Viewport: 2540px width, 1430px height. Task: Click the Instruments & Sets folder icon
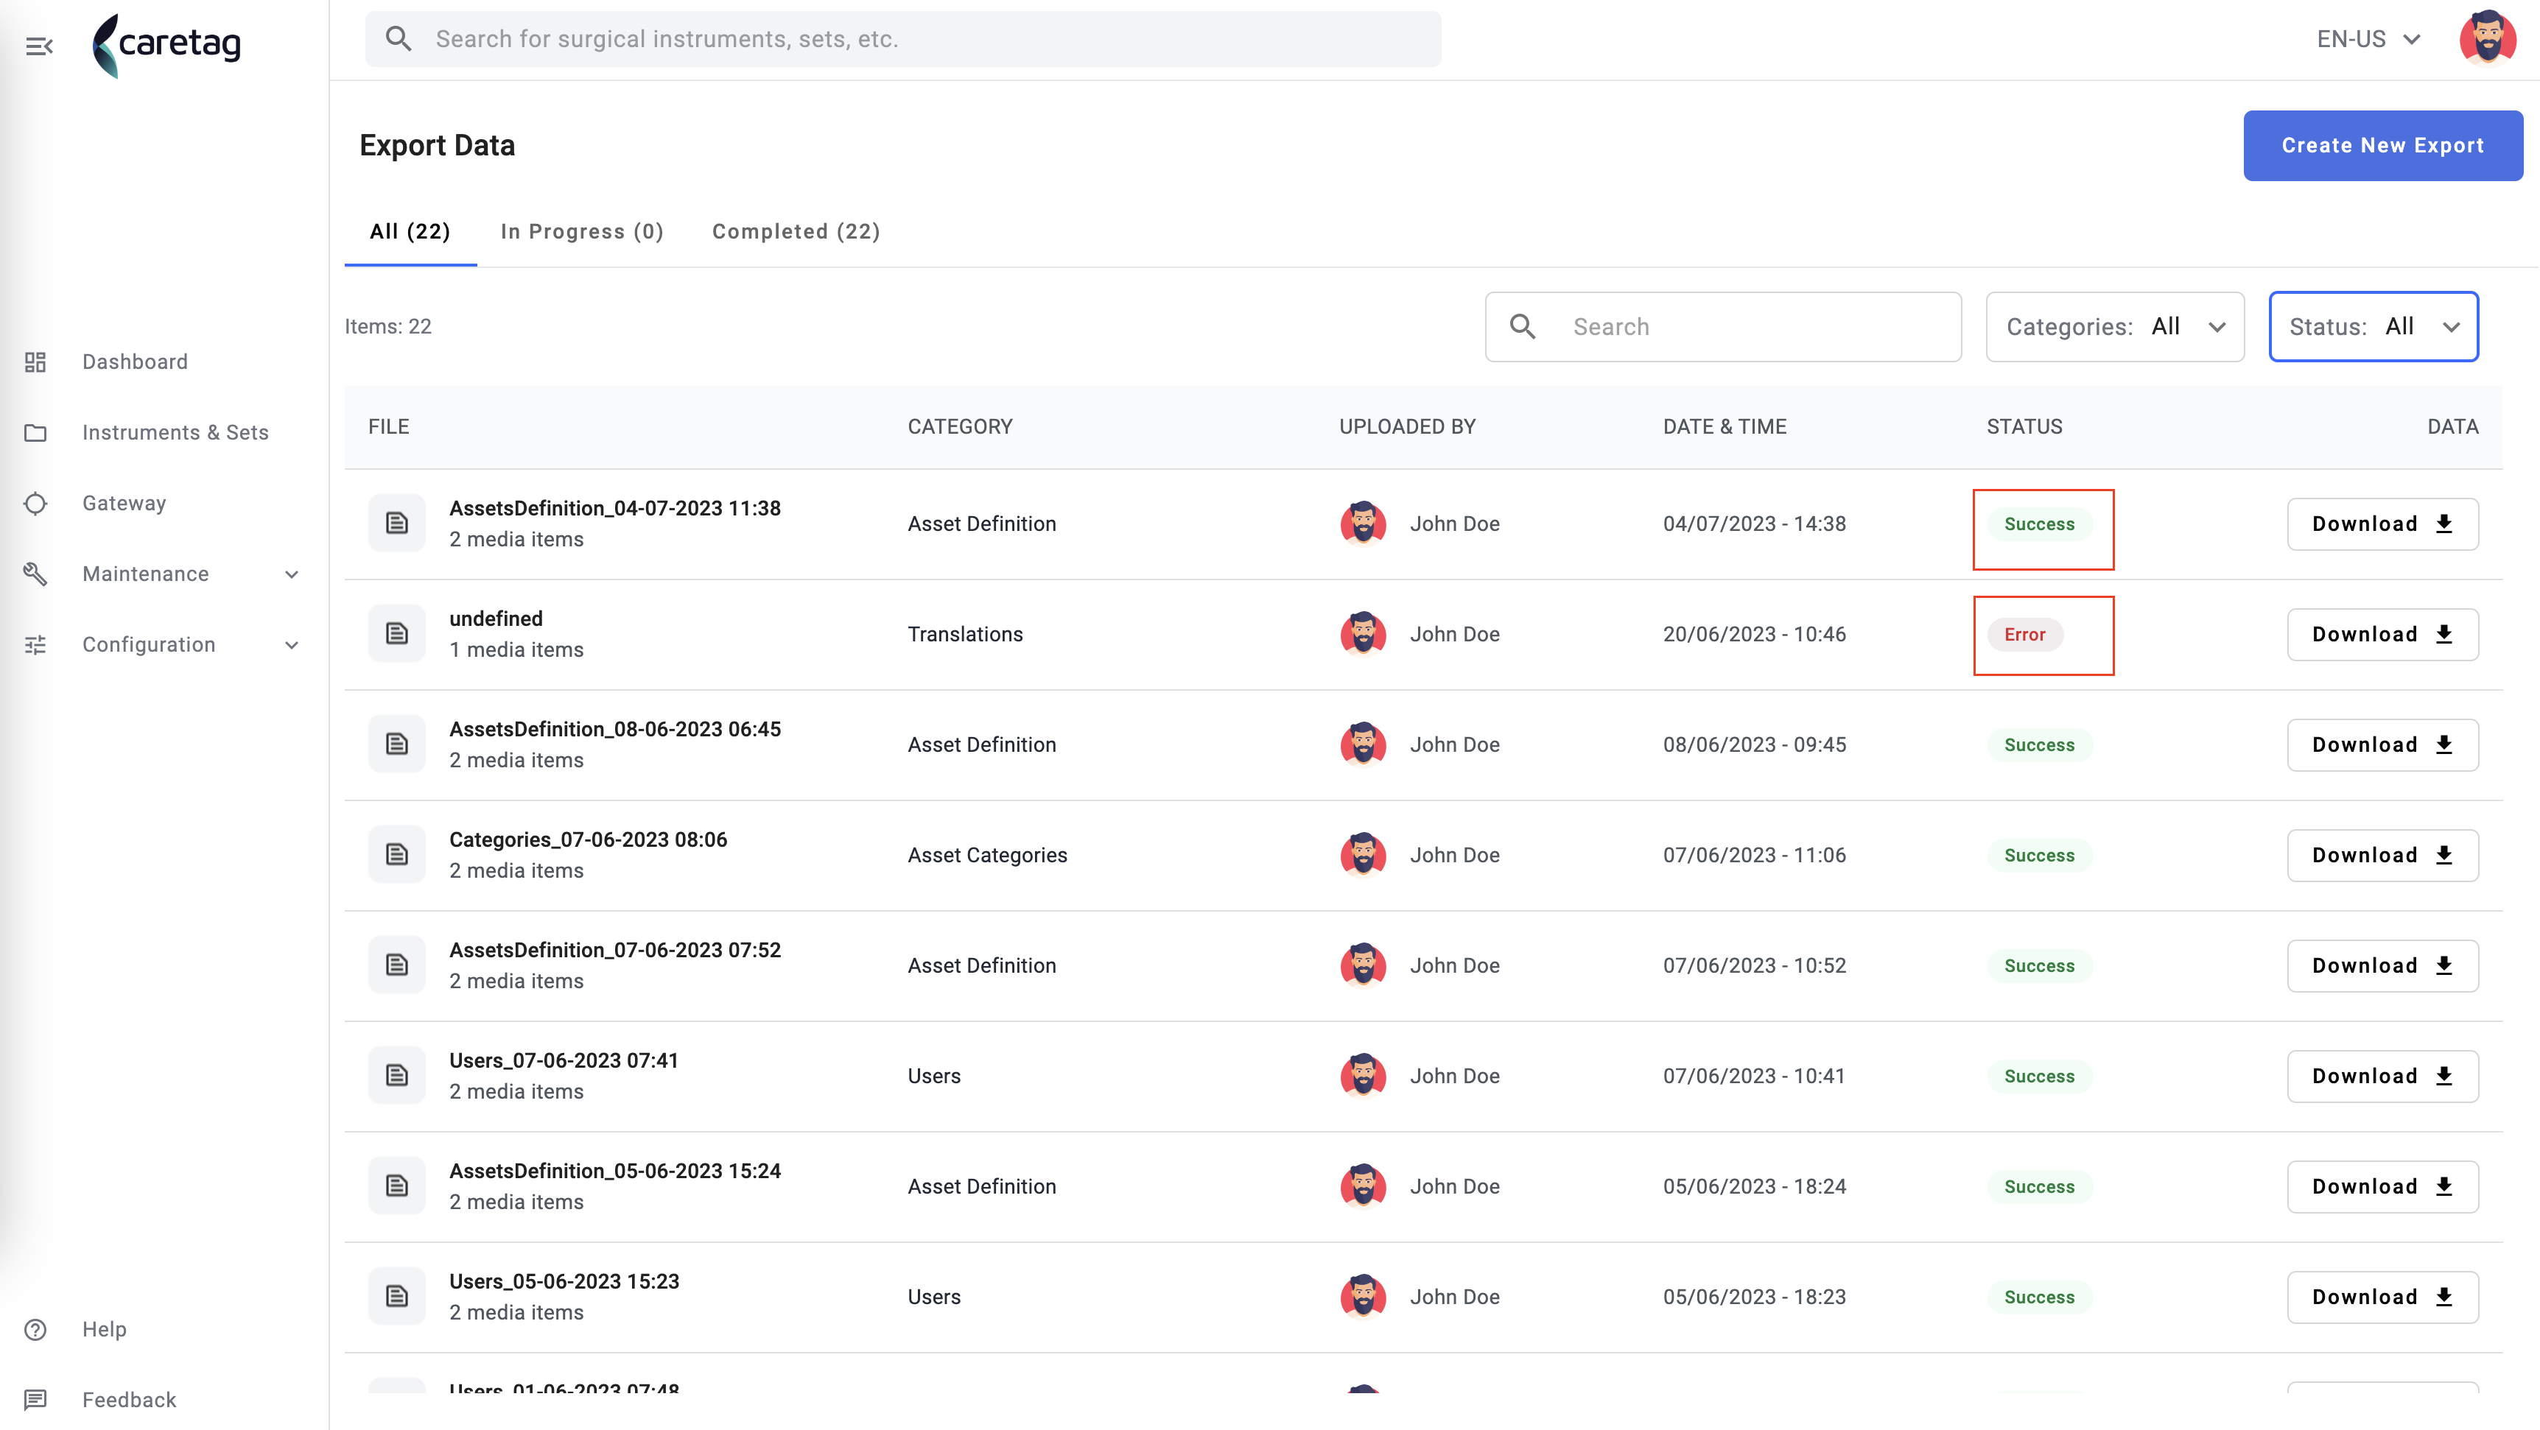[x=35, y=433]
